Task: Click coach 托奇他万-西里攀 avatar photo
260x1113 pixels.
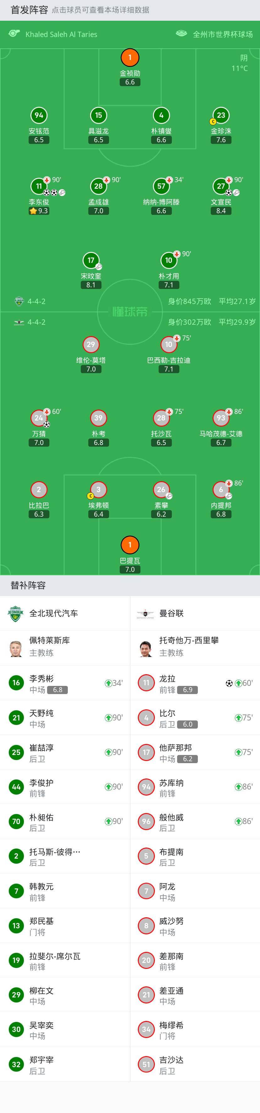Action: pos(146,648)
